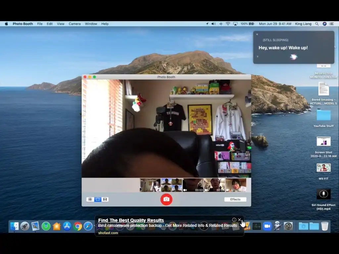Select the Wii Fit desktop file
Image resolution: width=339 pixels, height=254 pixels.
click(323, 172)
